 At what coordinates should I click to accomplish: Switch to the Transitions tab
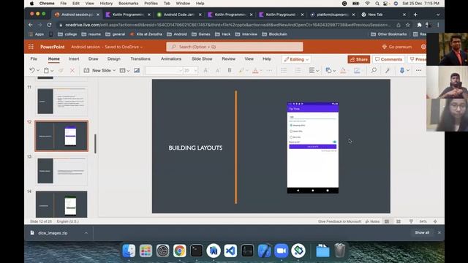tap(140, 58)
